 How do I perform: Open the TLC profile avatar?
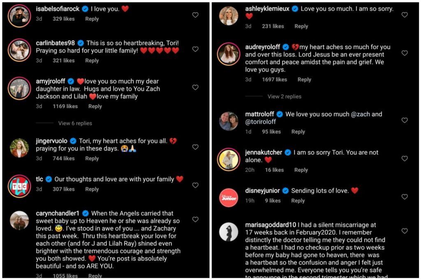pos(19,186)
